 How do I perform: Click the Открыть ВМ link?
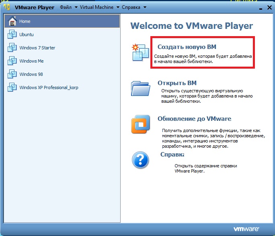coord(177,83)
